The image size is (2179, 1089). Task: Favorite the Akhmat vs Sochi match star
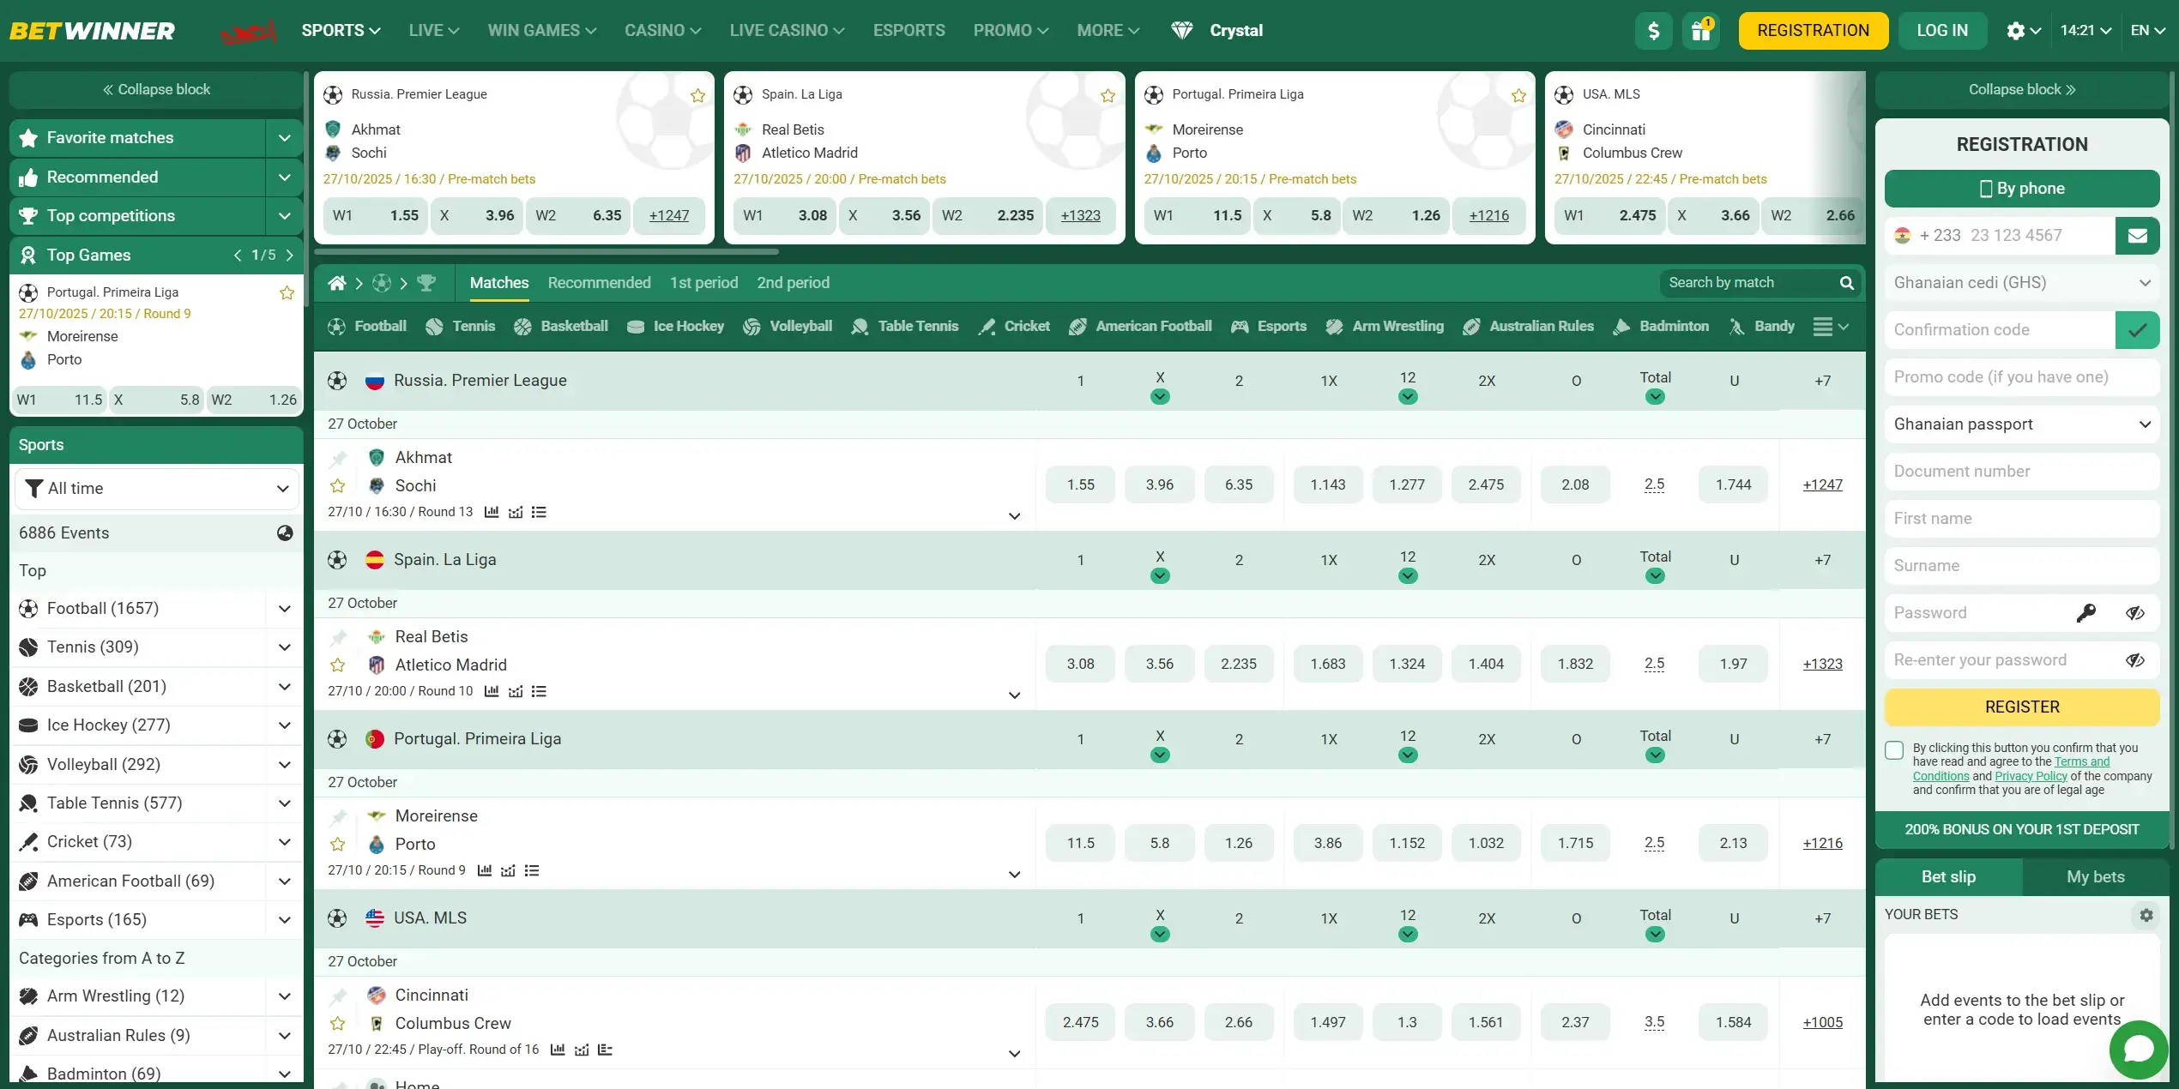pyautogui.click(x=337, y=485)
